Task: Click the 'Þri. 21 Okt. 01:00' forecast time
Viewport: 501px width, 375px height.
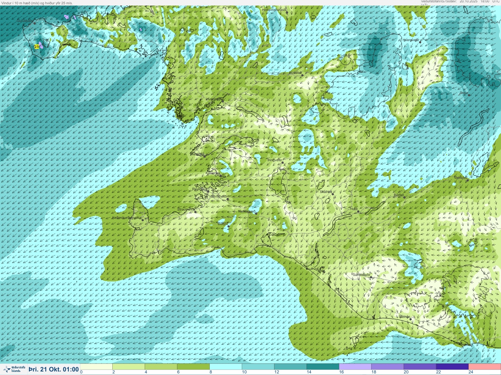Action: point(54,370)
